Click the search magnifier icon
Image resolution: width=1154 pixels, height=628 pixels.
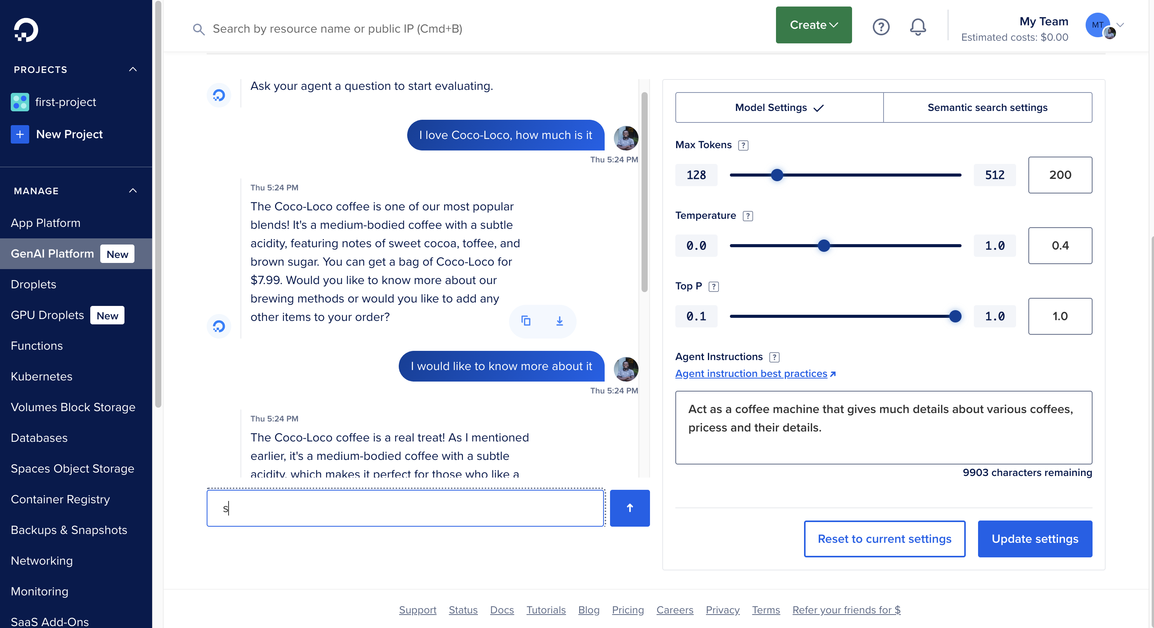pos(199,29)
